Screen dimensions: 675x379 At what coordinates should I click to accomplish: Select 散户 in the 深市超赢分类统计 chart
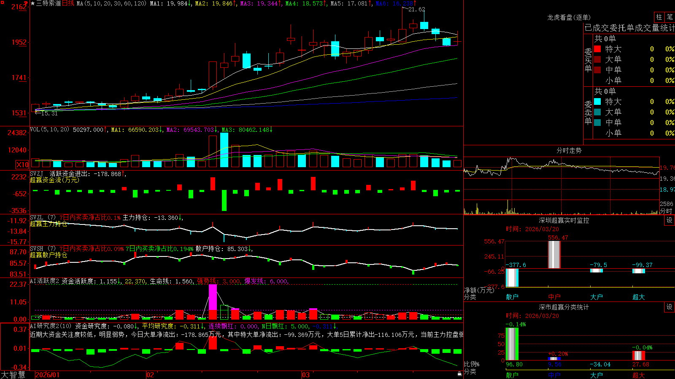(x=512, y=375)
